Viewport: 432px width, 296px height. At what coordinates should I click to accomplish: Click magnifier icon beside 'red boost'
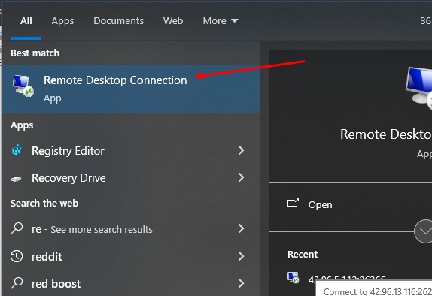17,283
